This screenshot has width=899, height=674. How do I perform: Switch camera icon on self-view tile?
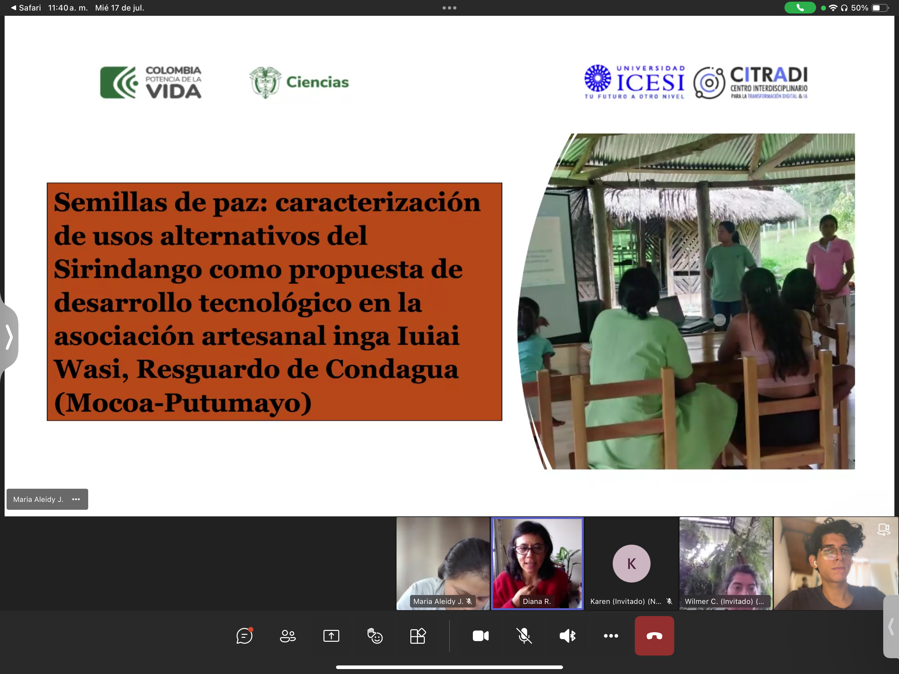[883, 530]
